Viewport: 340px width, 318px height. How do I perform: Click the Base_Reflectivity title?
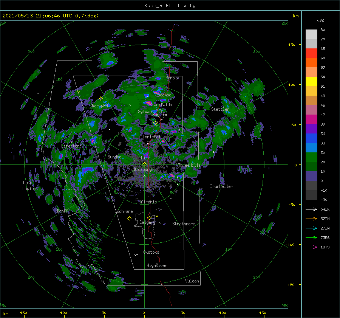pyautogui.click(x=170, y=6)
